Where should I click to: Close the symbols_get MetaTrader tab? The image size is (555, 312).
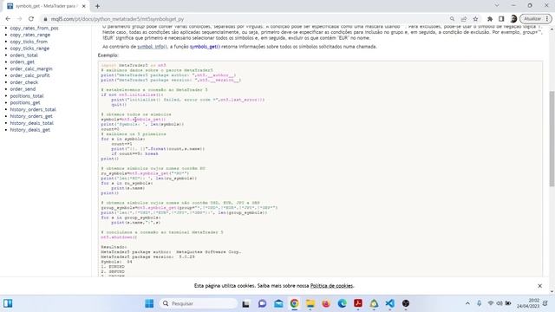click(84, 6)
